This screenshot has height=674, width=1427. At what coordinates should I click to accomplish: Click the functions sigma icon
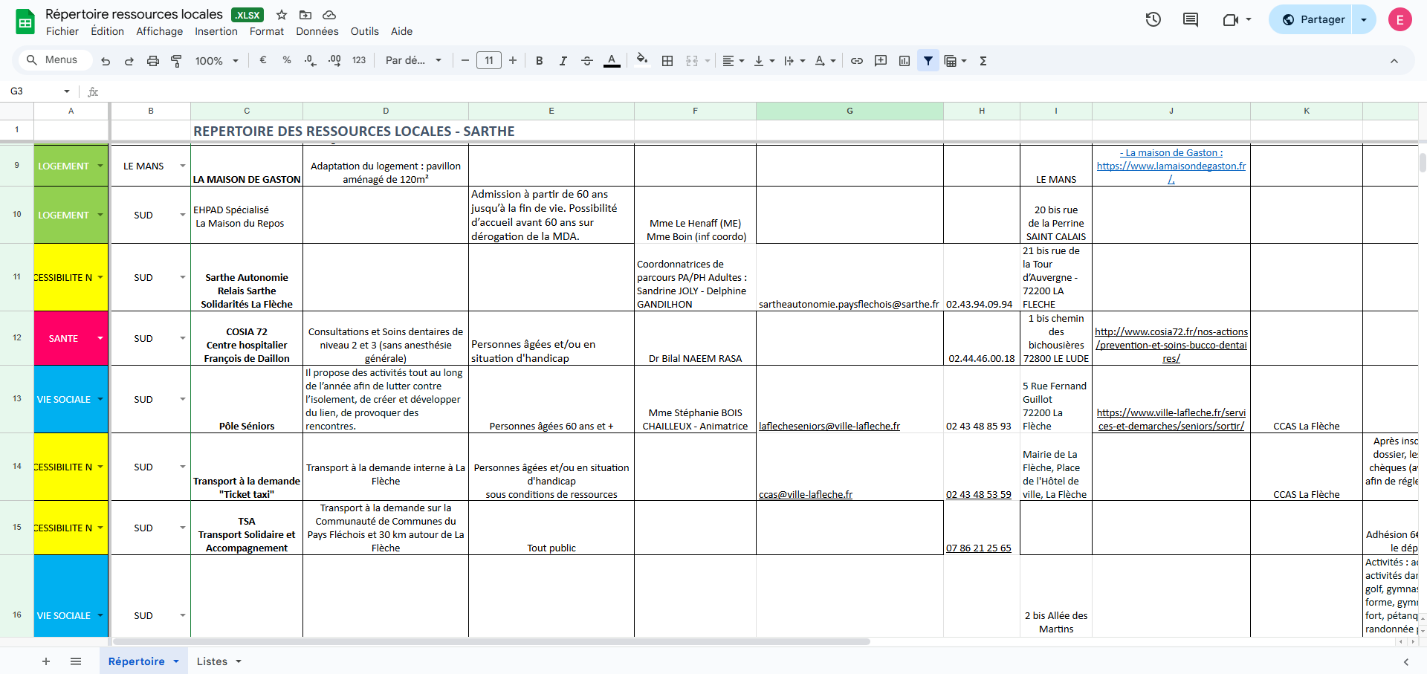983,61
